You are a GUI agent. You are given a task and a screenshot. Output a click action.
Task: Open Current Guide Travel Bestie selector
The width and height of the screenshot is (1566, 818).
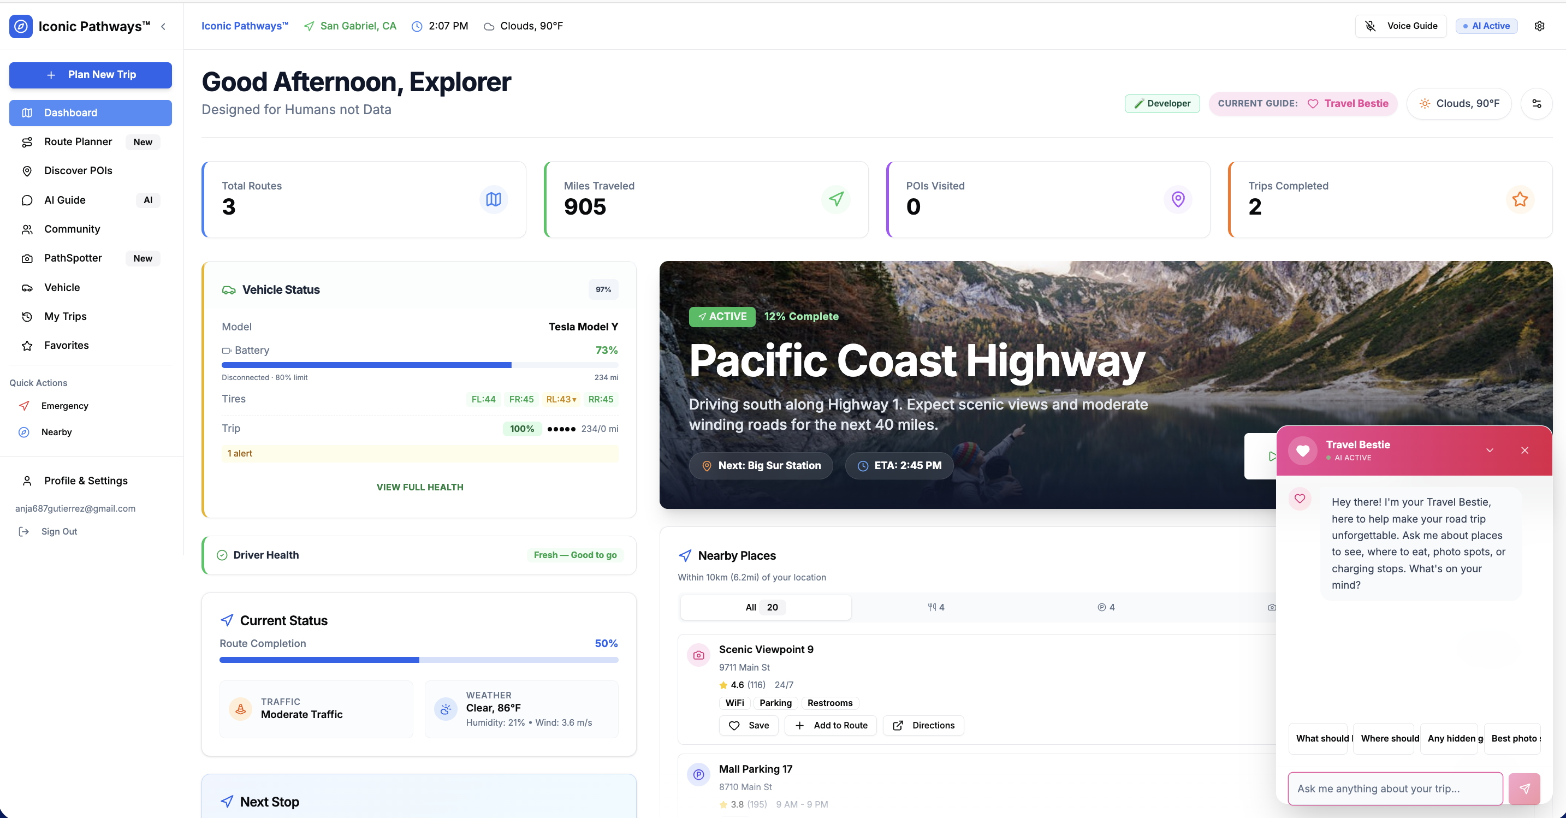1303,103
